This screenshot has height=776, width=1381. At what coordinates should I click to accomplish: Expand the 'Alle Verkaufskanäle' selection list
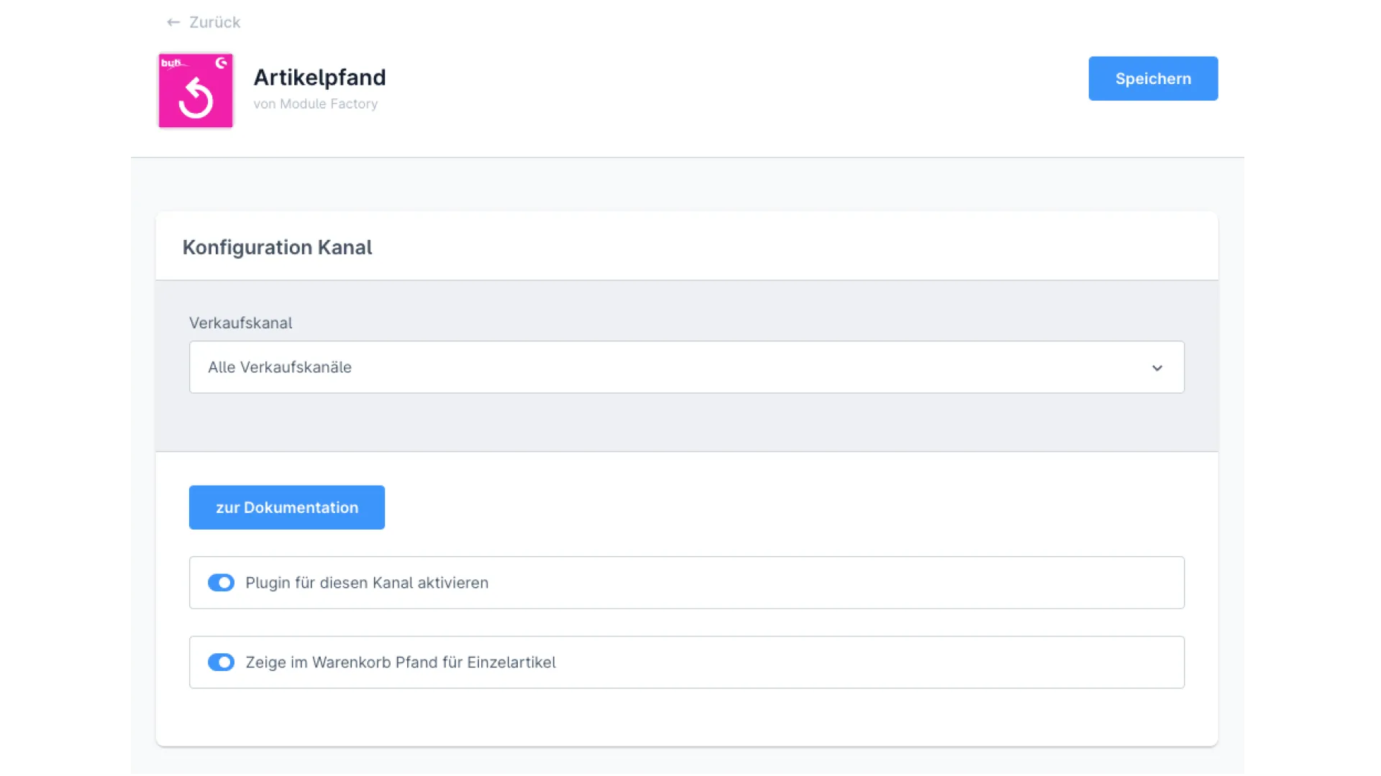[x=686, y=367]
